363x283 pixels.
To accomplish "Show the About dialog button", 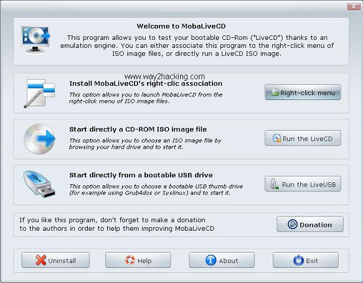I will [x=222, y=261].
